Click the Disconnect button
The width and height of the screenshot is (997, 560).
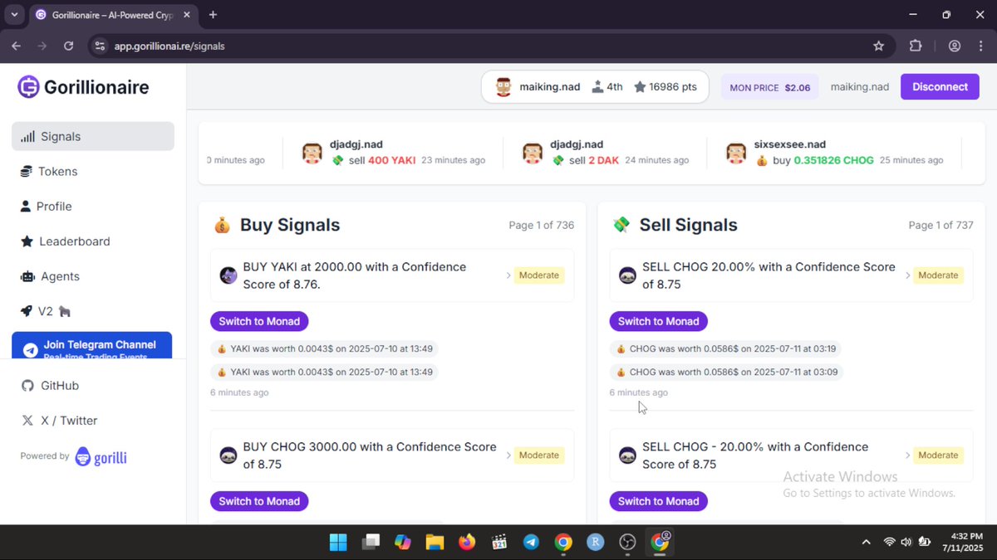940,86
